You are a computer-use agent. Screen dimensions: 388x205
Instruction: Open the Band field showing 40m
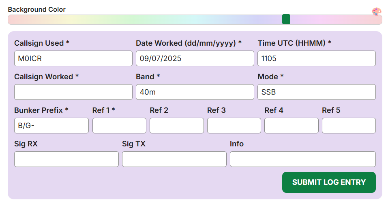[x=195, y=92]
